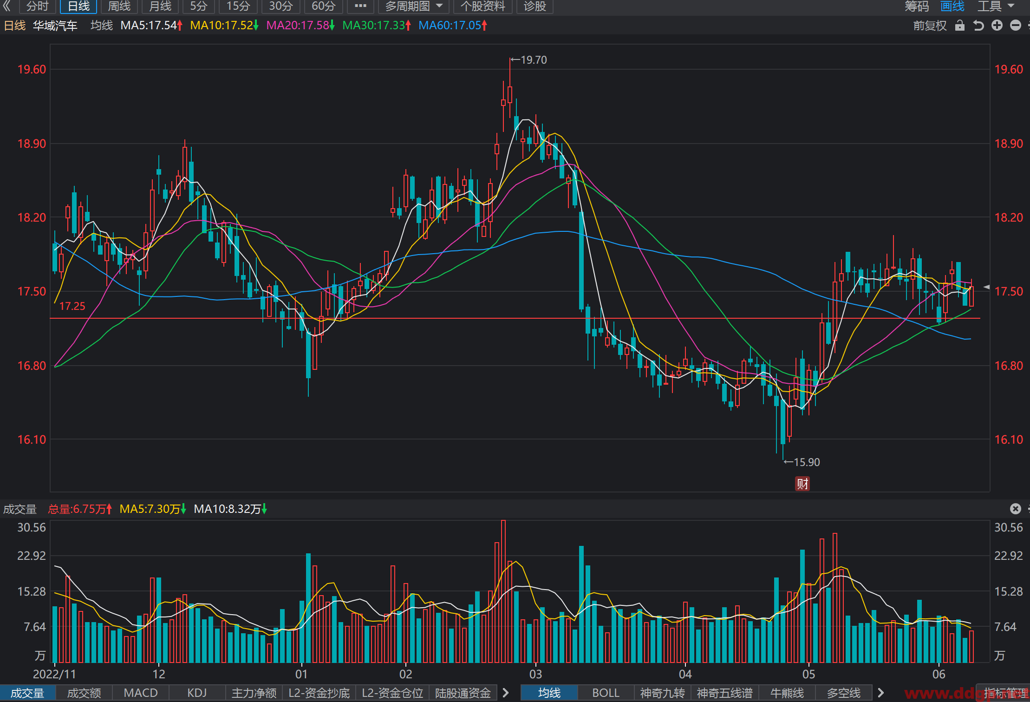The width and height of the screenshot is (1030, 702).
Task: Open the 工具 tools dropdown
Action: click(x=996, y=7)
